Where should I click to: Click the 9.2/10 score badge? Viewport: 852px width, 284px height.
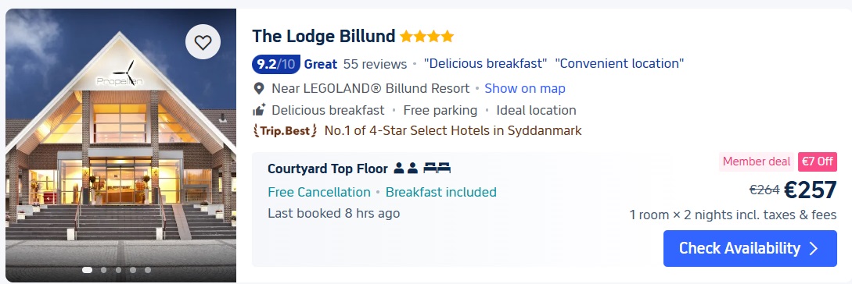[x=276, y=64]
